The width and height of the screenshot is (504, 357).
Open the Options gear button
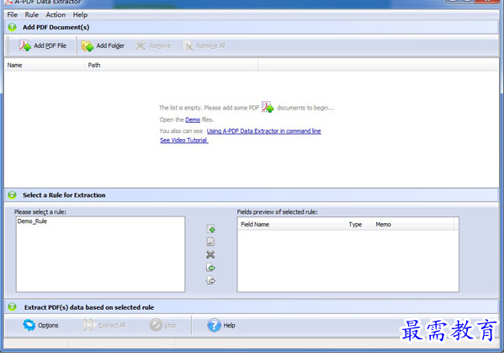(41, 325)
